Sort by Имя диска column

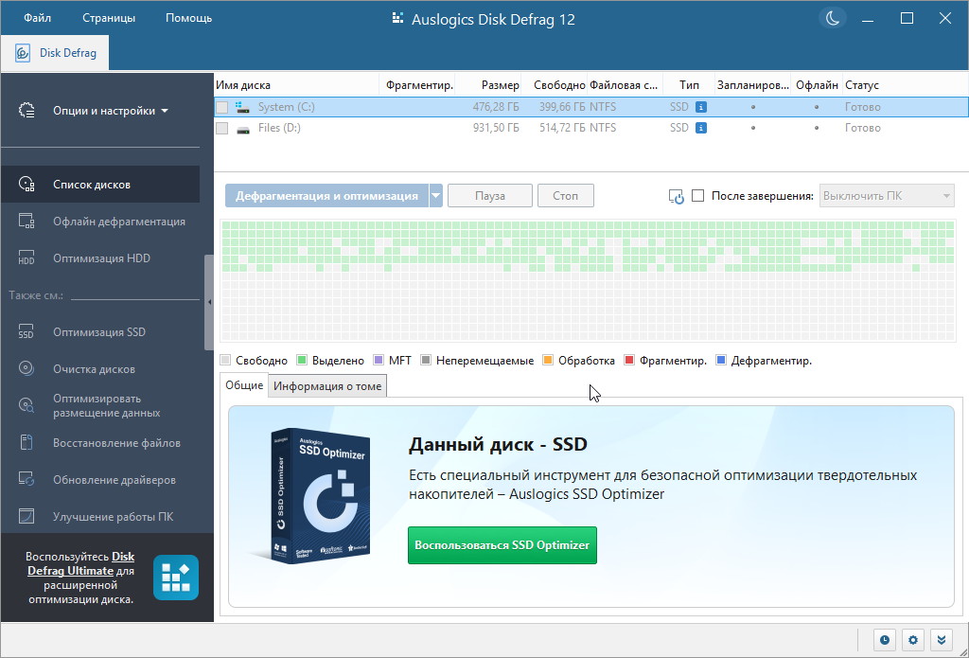(x=296, y=85)
